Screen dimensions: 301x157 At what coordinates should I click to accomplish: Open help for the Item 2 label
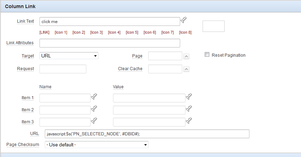pyautogui.click(x=28, y=110)
